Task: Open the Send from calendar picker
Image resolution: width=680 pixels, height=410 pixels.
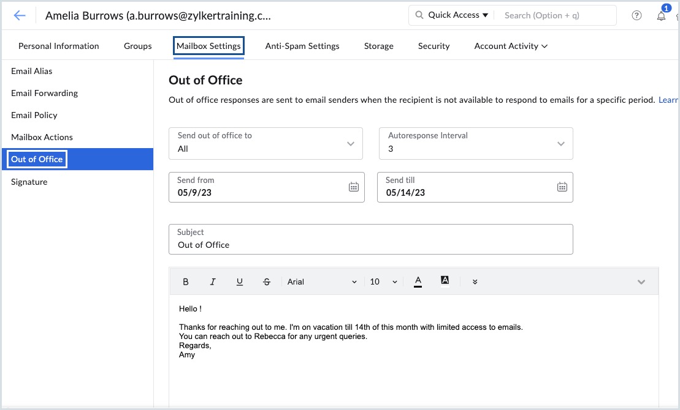Action: [353, 187]
